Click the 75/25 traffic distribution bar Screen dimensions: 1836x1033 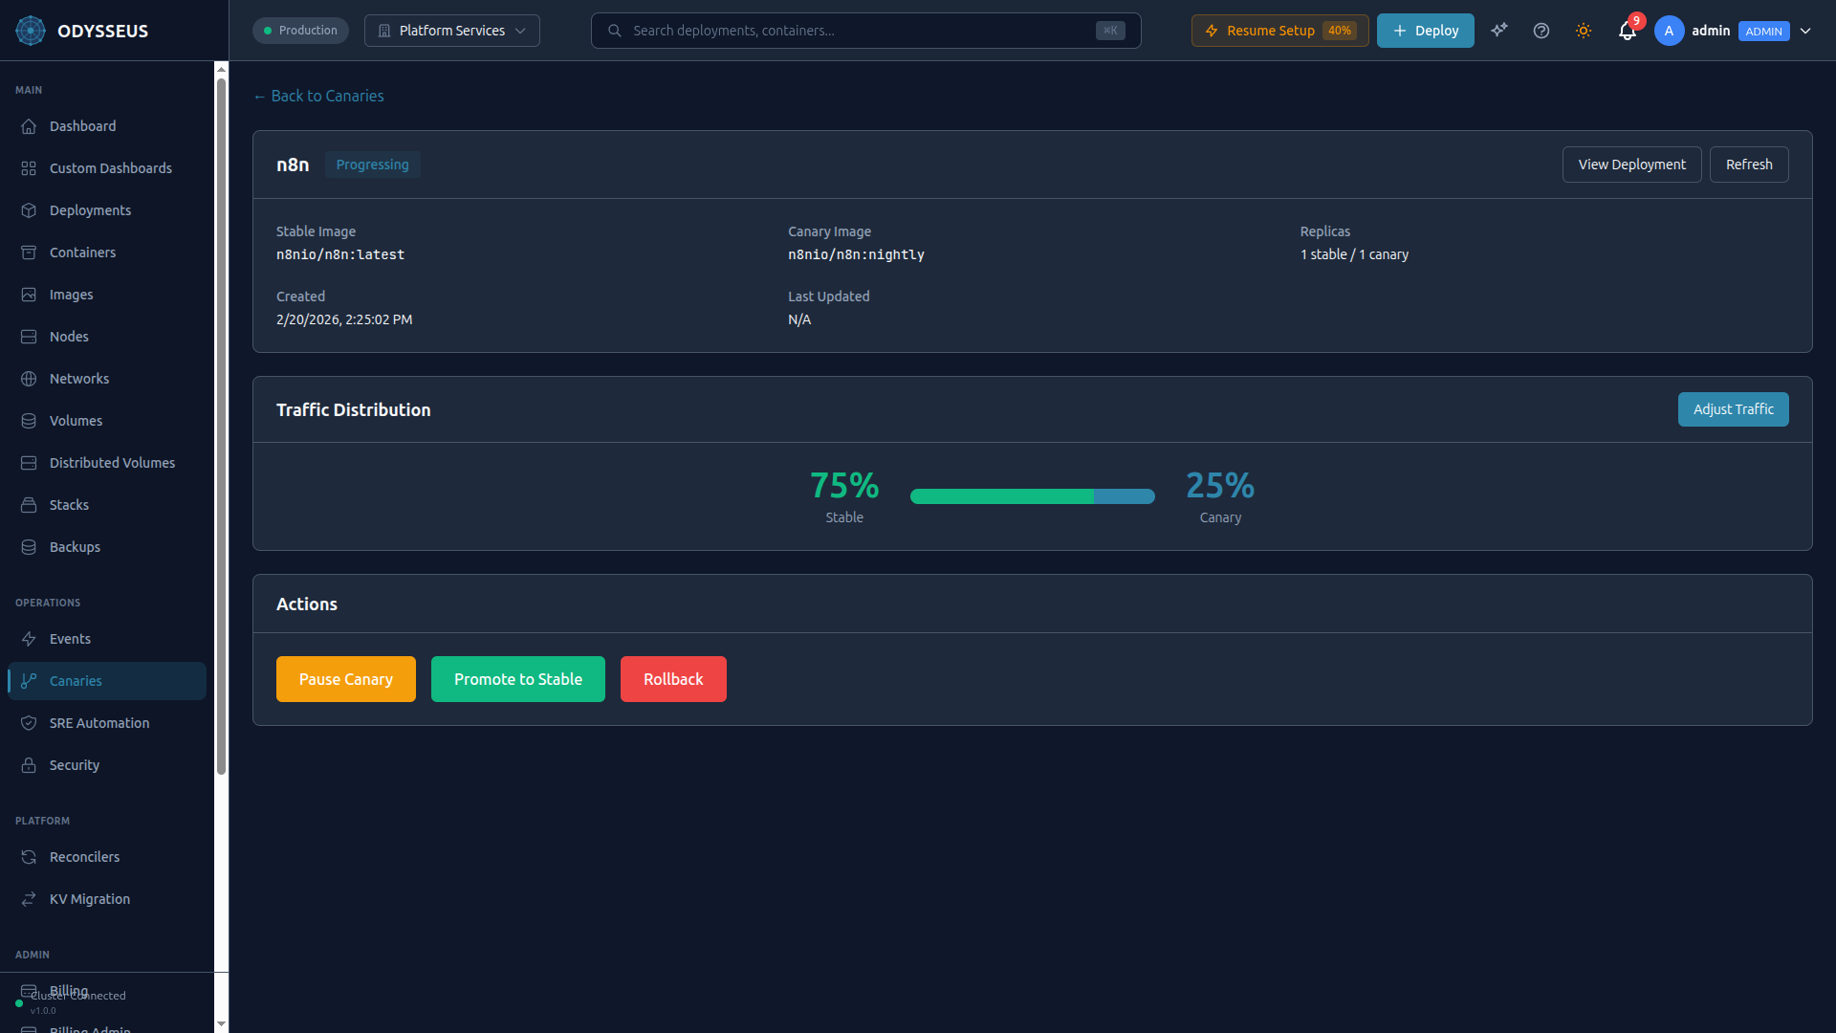pos(1033,496)
